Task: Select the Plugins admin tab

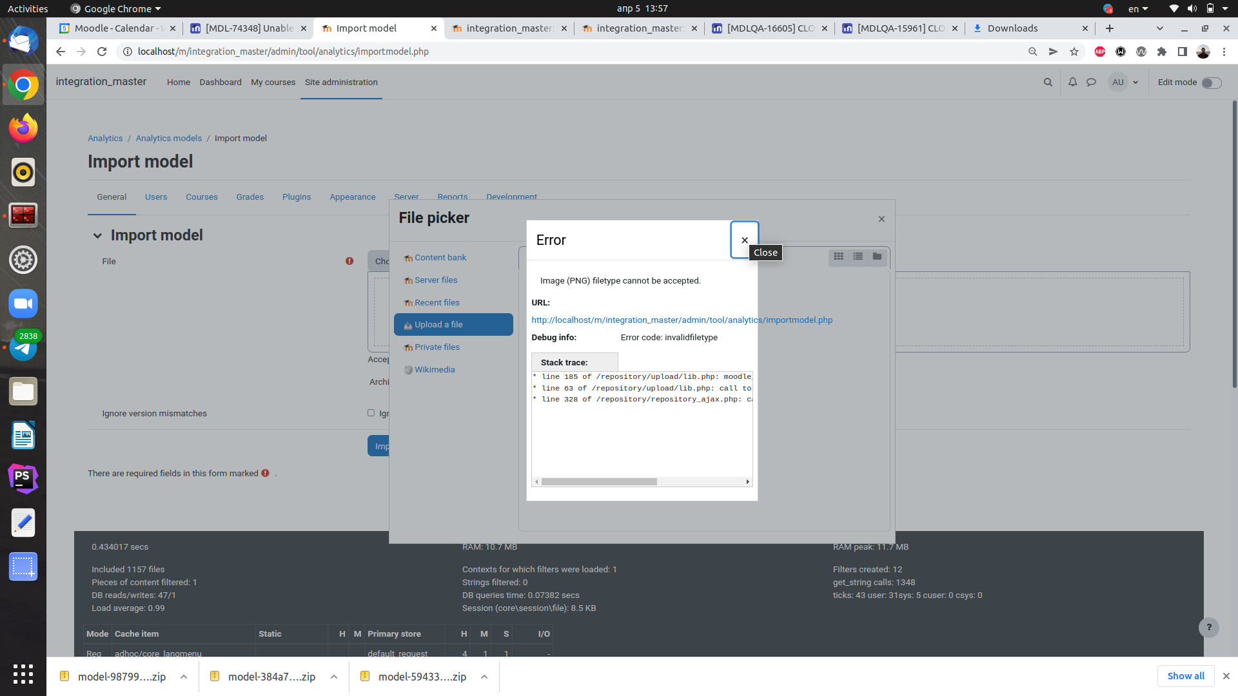Action: pyautogui.click(x=297, y=197)
